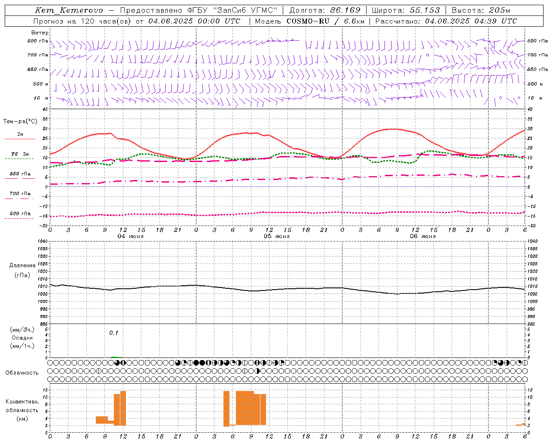Click the (мм/3ч.) precipitation unit label
Viewport: 550px width, 440px height.
click(22, 330)
